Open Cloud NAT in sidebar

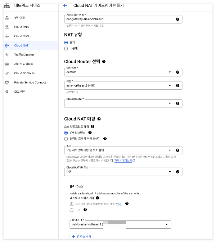tap(31, 45)
